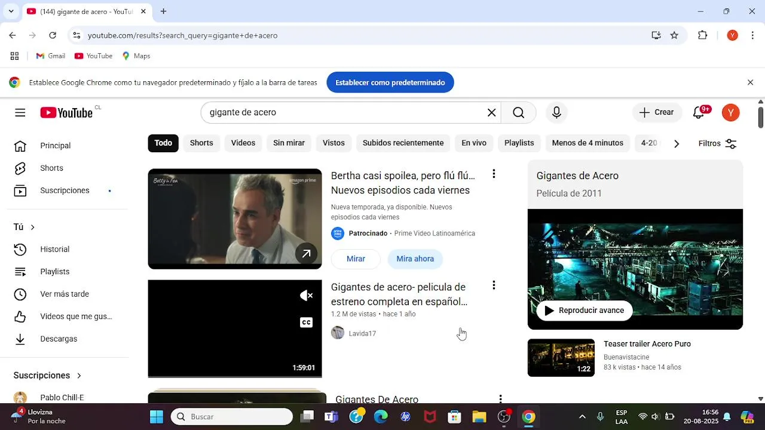
Task: Click the Mirar ad button
Action: coord(356,259)
